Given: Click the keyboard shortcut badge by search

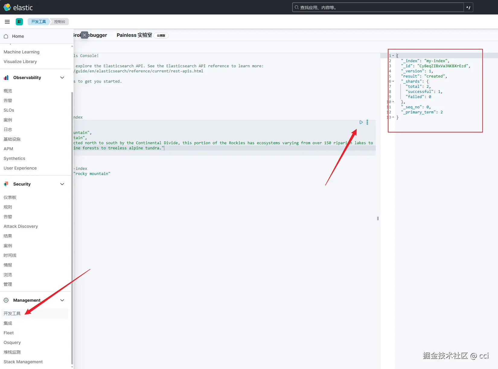Looking at the screenshot, I should click(x=468, y=8).
